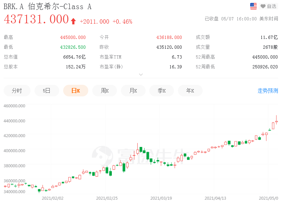
Task: Click the 已收盘 05/07 16:00:00 美东时间 status
Action: tap(241, 19)
